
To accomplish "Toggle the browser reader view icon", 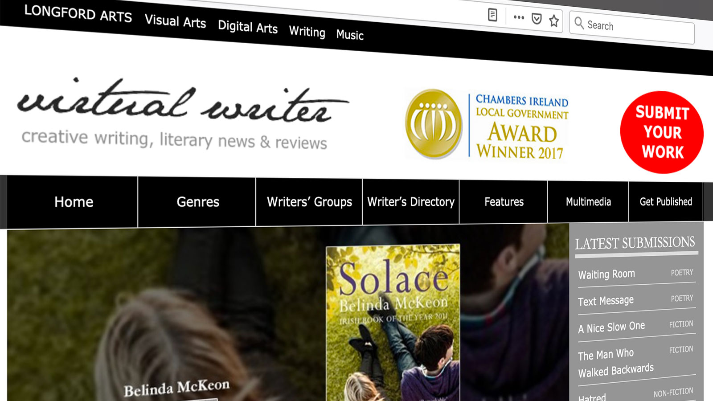I will (492, 15).
